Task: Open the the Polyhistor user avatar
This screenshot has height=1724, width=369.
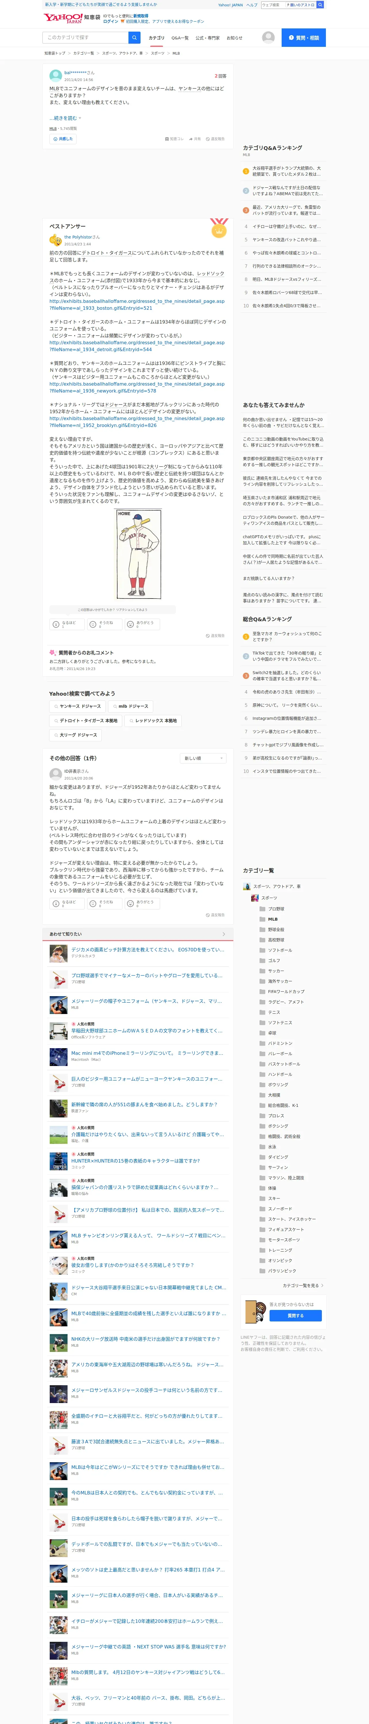Action: click(55, 240)
